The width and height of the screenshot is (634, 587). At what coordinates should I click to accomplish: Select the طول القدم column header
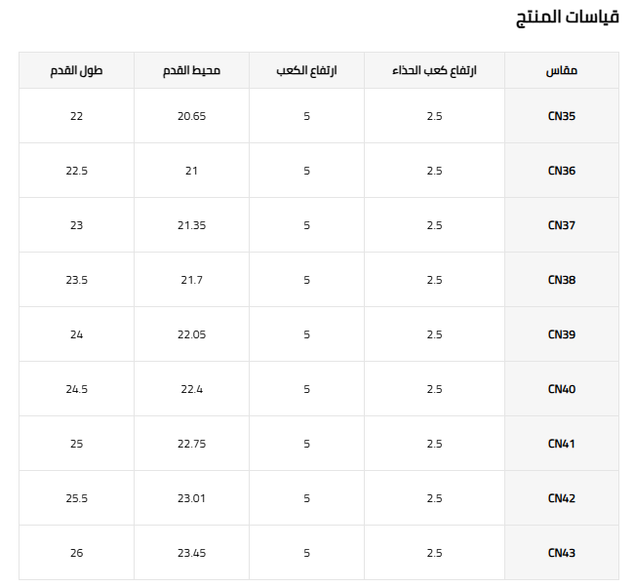(x=76, y=70)
